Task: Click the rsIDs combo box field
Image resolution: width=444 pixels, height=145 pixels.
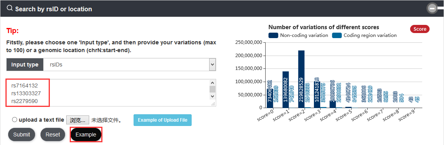Action: [x=129, y=65]
